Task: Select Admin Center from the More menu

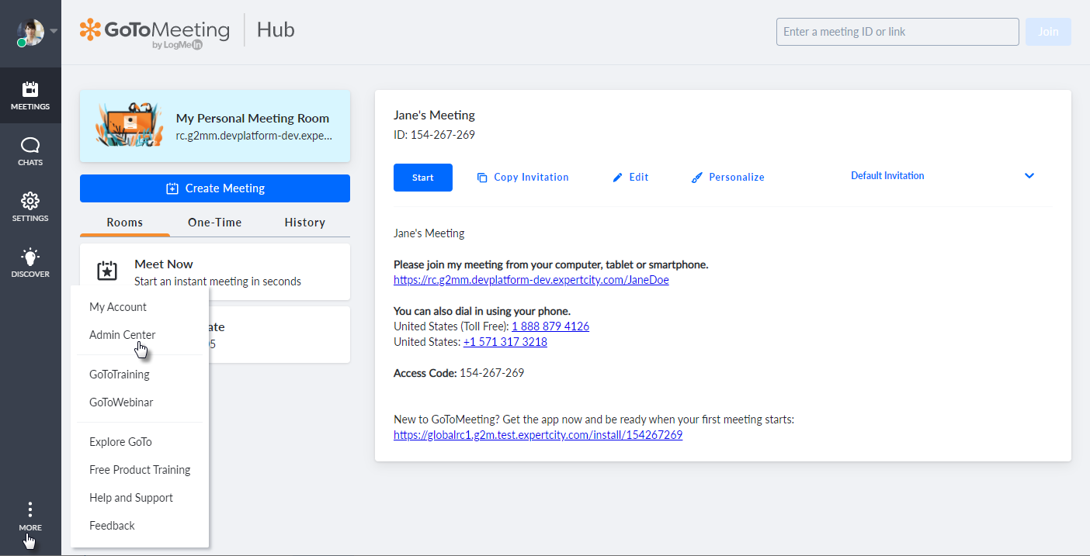Action: [123, 335]
